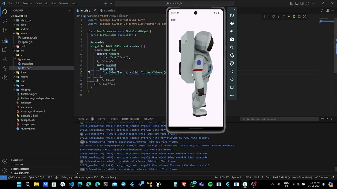Open the Source Control view
This screenshot has width=337, height=189.
5,30
